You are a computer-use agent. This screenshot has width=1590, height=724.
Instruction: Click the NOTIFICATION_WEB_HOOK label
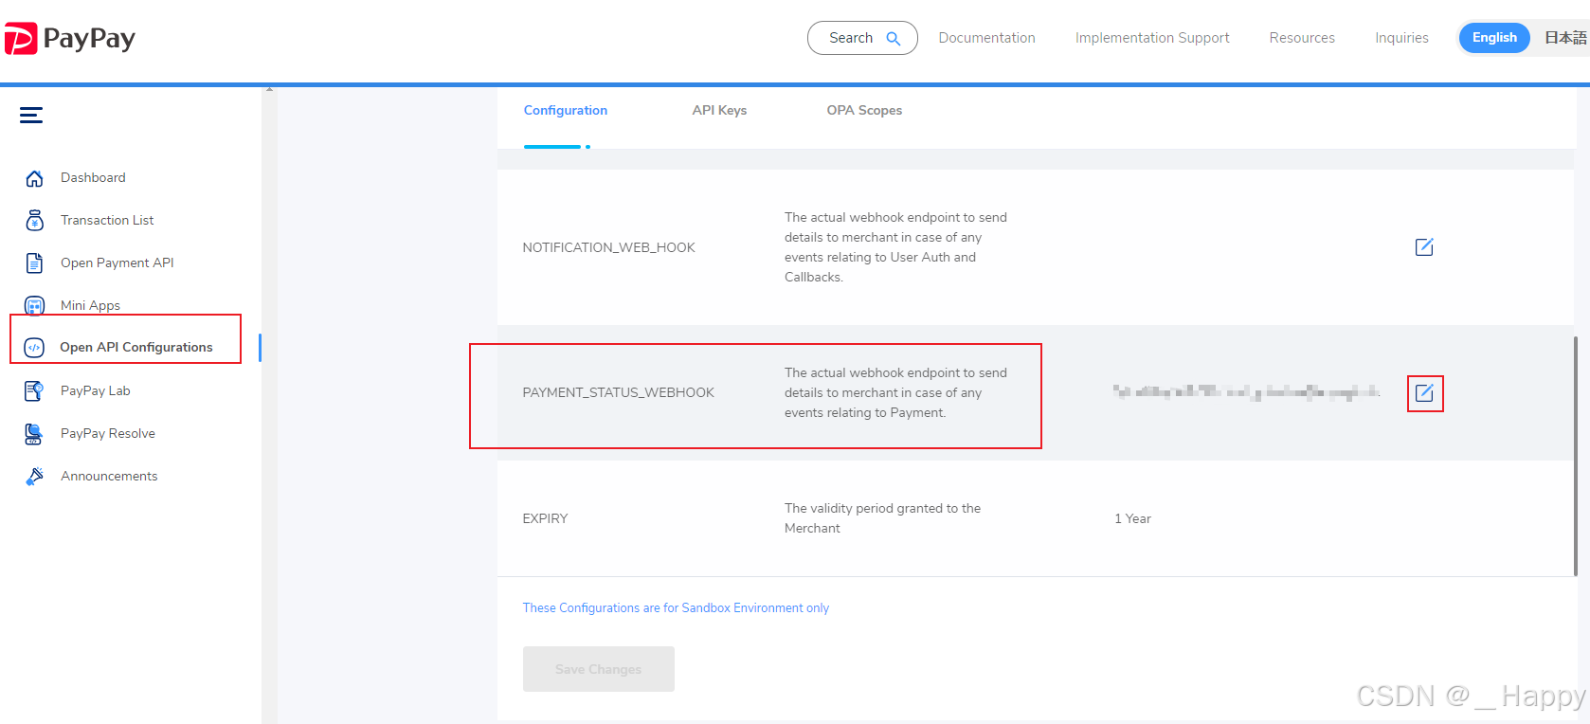pos(608,247)
